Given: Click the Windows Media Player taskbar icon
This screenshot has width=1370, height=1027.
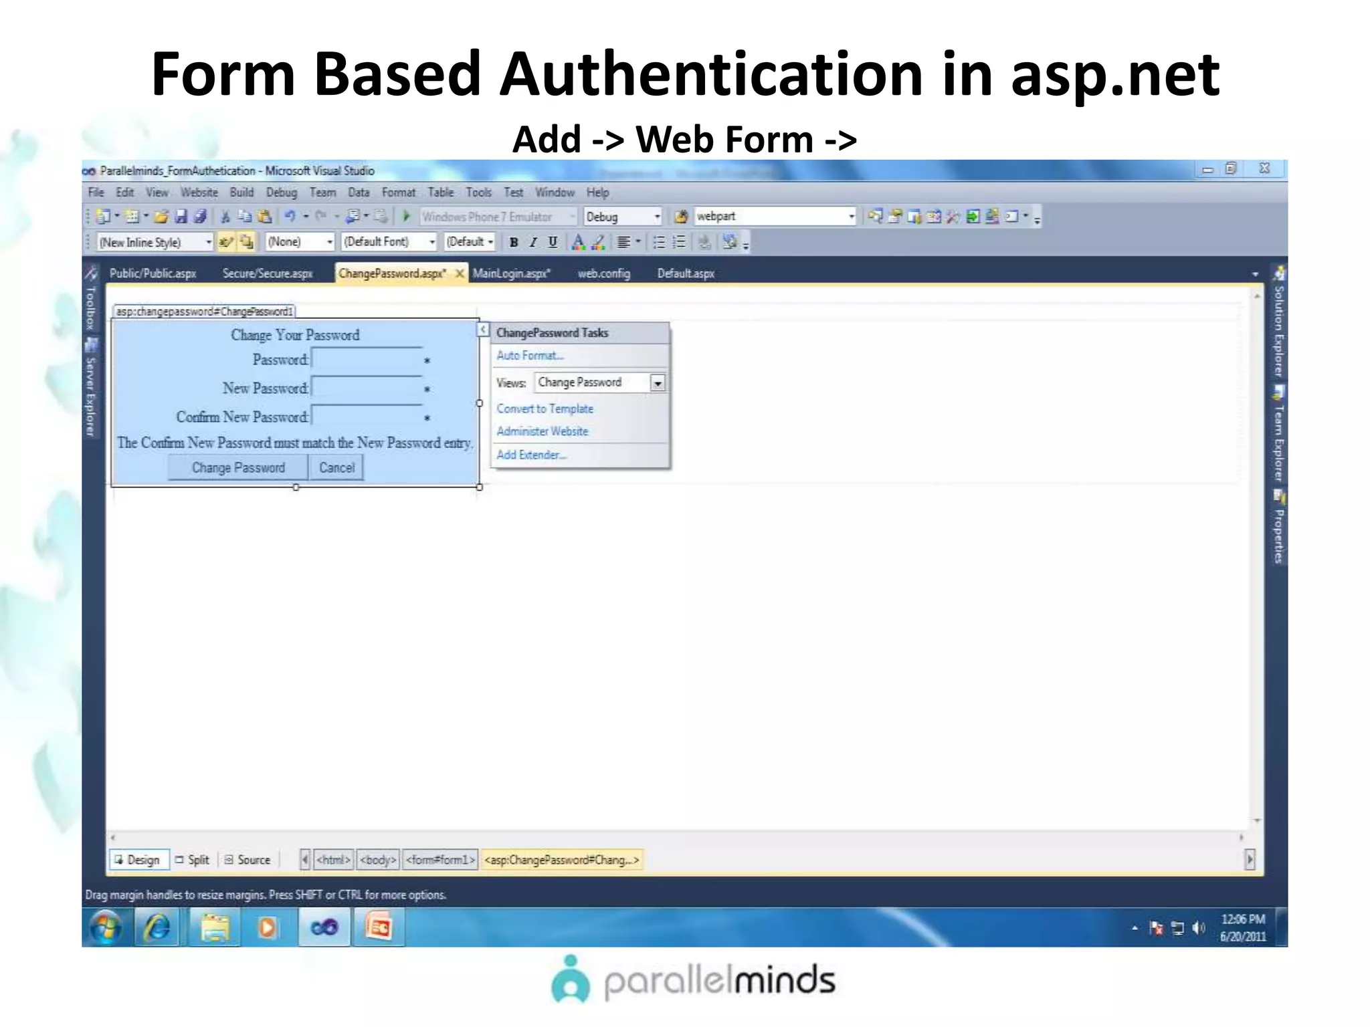Looking at the screenshot, I should (x=267, y=927).
